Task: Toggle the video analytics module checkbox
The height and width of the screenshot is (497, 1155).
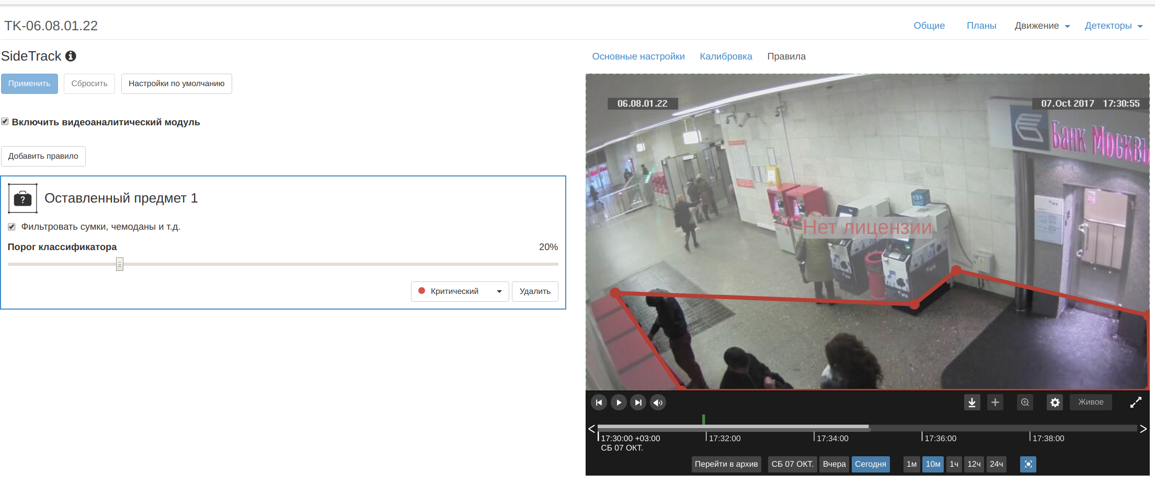Action: coord(5,122)
